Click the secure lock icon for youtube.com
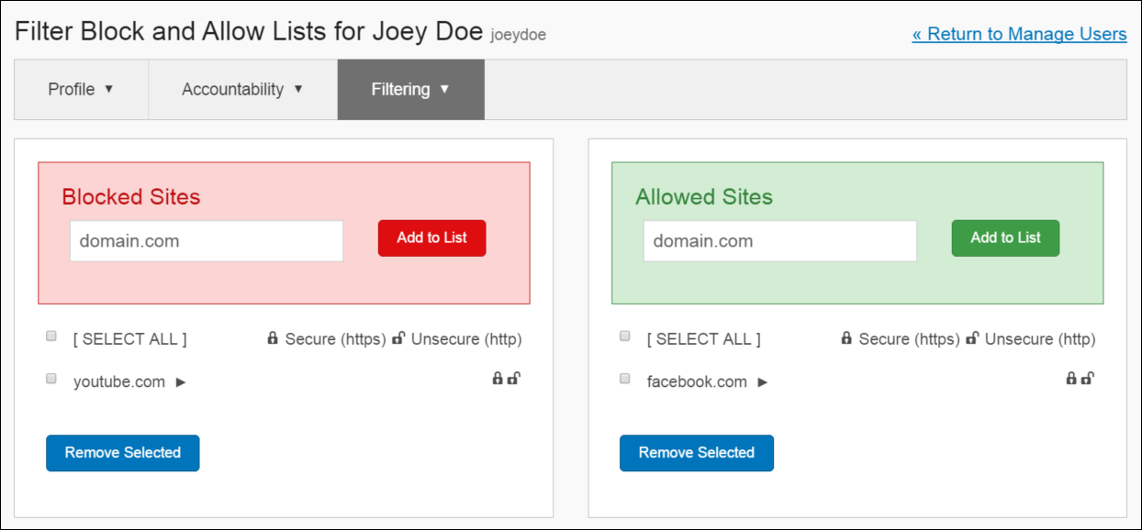Viewport: 1142px width, 530px height. click(498, 378)
